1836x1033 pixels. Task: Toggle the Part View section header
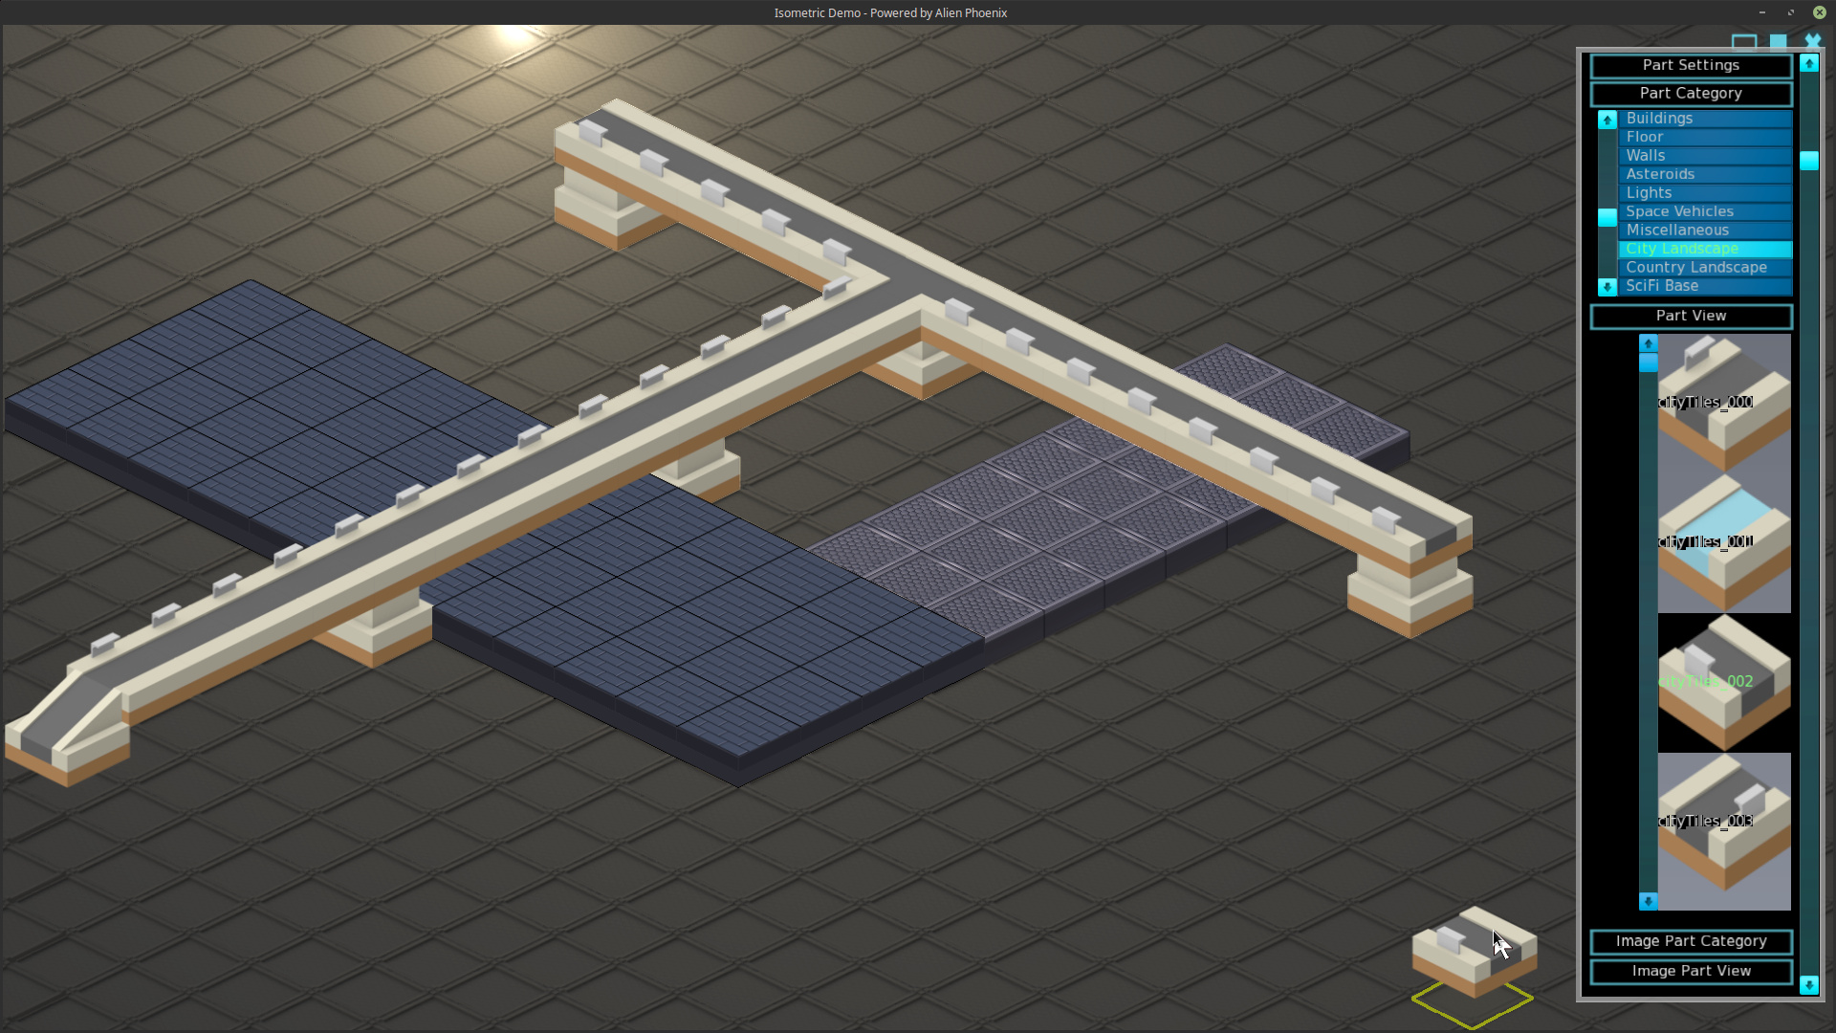[x=1690, y=316]
